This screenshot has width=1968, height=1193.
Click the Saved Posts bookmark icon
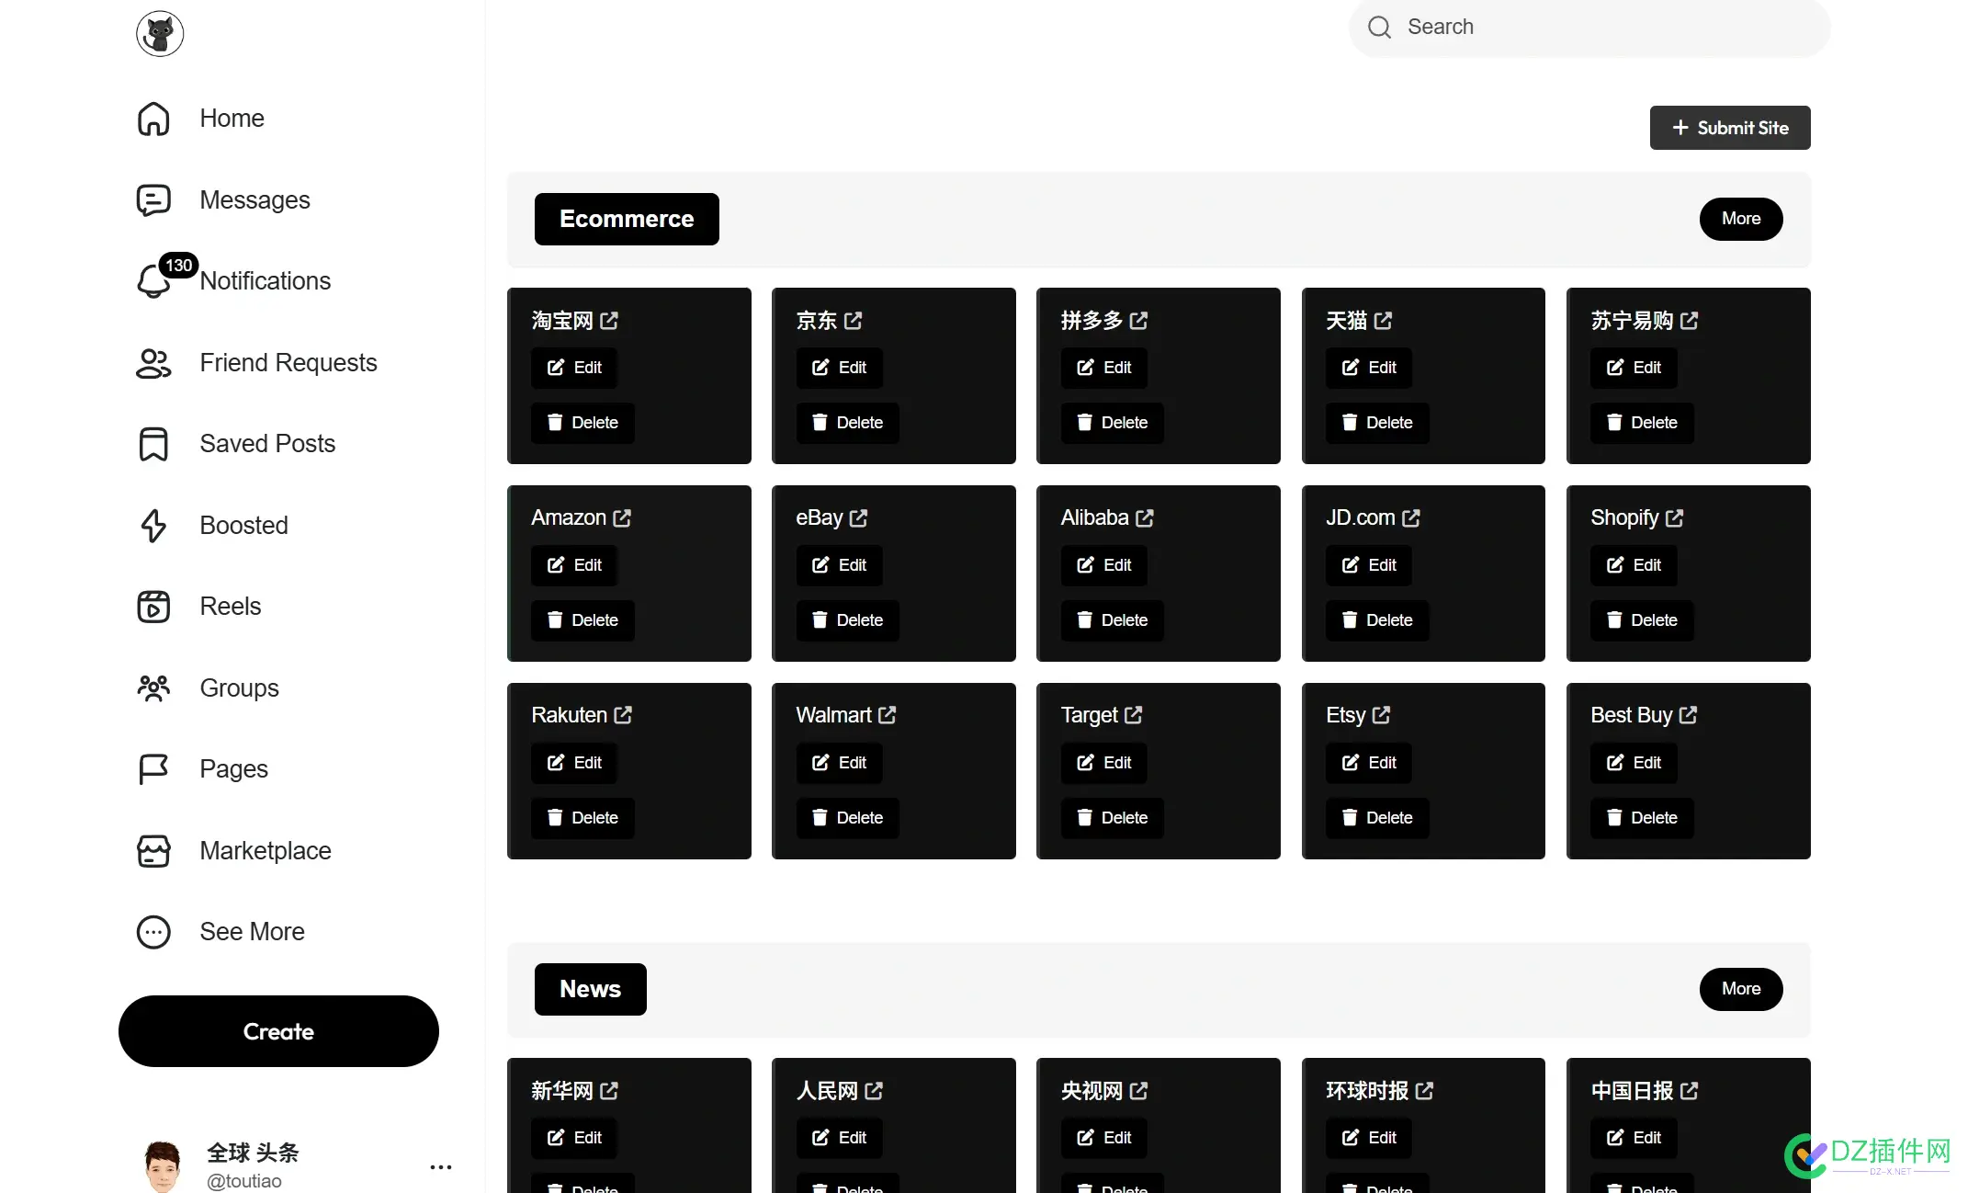tap(153, 444)
